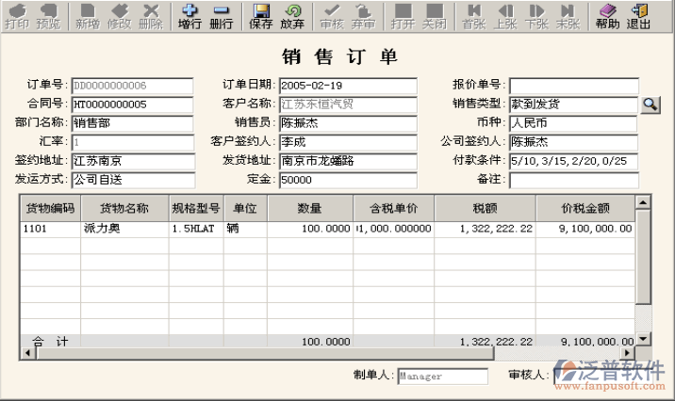Click the 派力奥 cell in the table
This screenshot has height=401, width=675.
click(124, 229)
